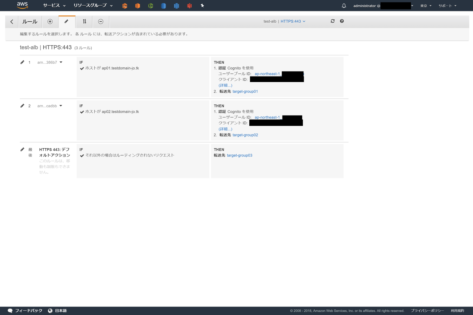Viewport: 473px width, 315px height.
Task: Edit rule 2 with its pencil icon
Action: tap(22, 106)
